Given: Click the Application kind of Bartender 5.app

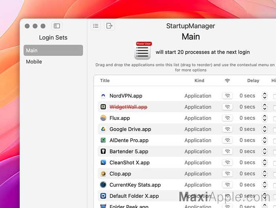Looking at the screenshot, I should coord(198,151).
